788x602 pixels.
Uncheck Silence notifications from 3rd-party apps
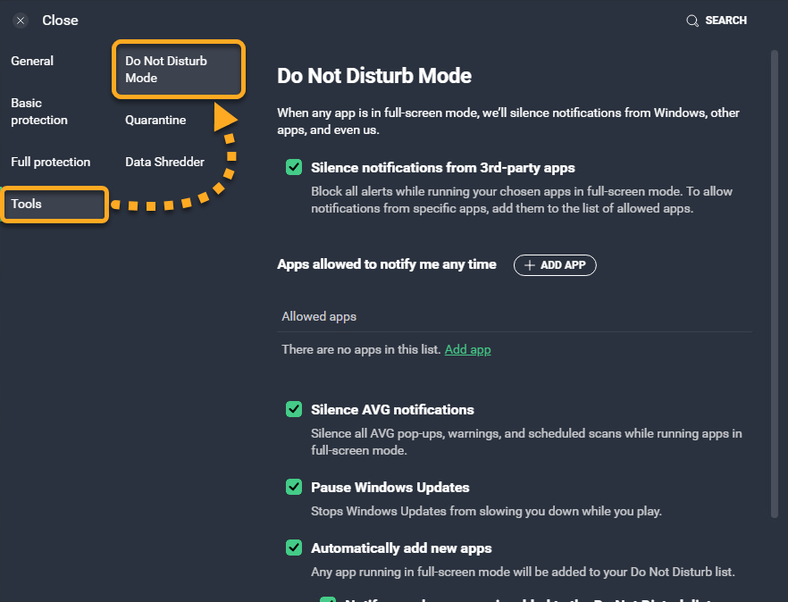[x=293, y=167]
